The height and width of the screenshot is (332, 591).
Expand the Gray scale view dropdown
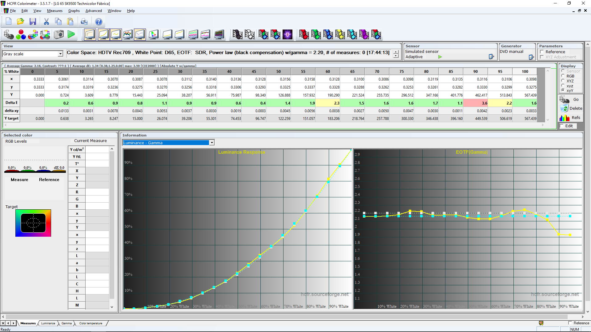(60, 54)
